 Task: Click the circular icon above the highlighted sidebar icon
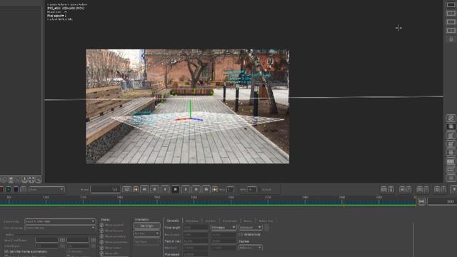point(451,118)
